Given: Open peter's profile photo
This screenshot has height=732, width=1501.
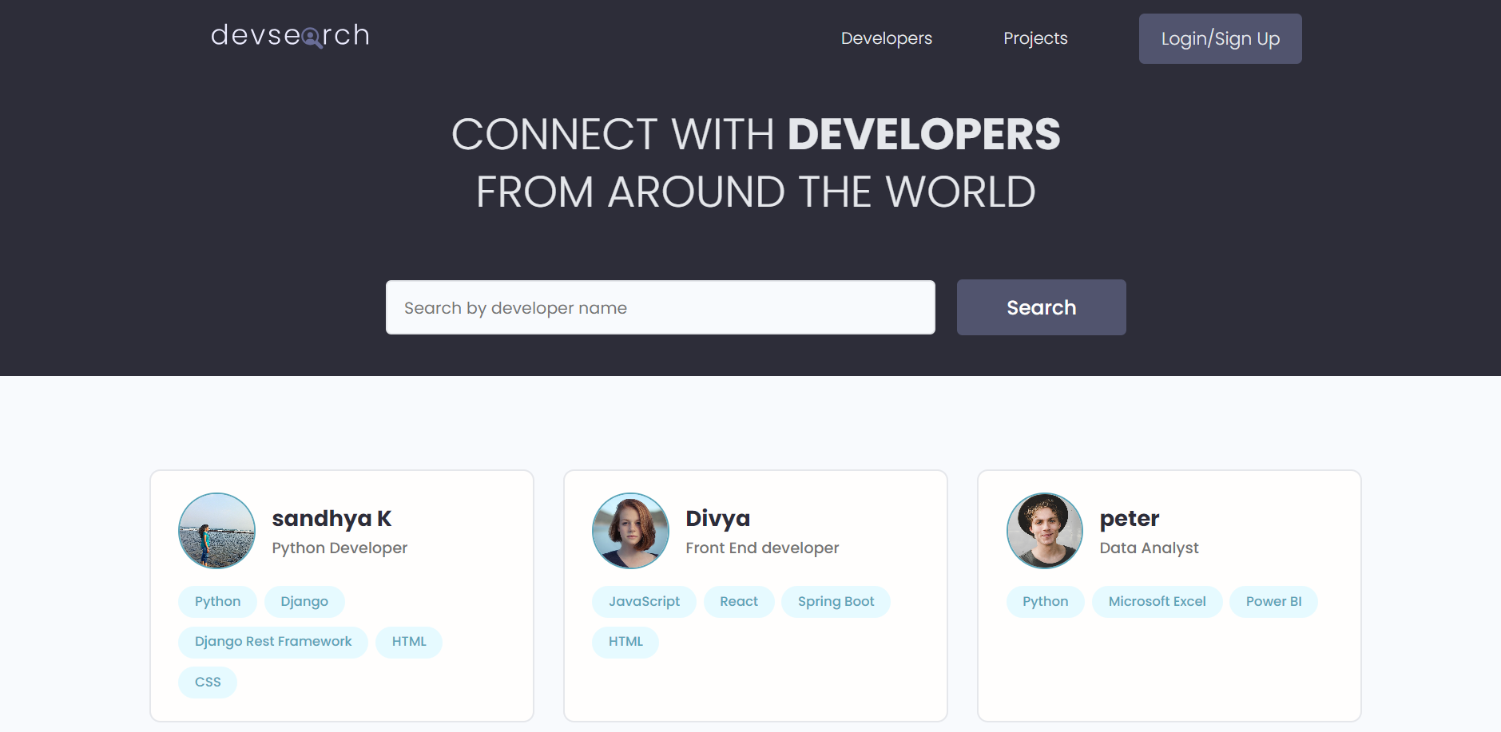Looking at the screenshot, I should 1045,530.
